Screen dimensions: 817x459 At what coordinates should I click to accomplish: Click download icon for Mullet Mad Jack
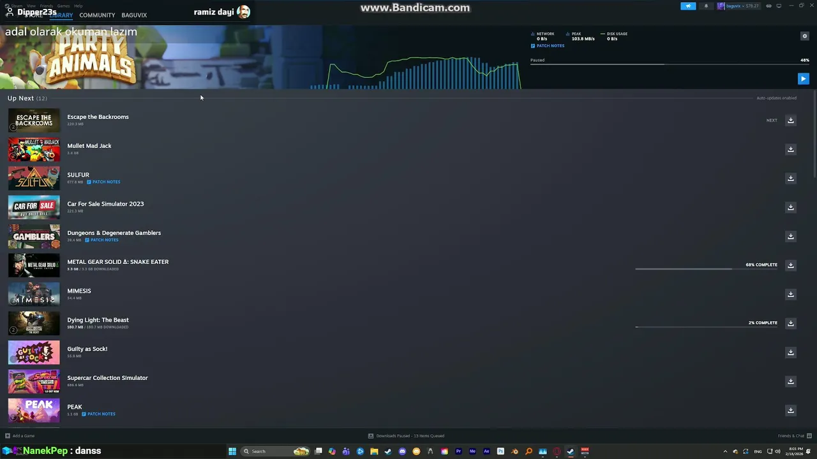pos(790,149)
